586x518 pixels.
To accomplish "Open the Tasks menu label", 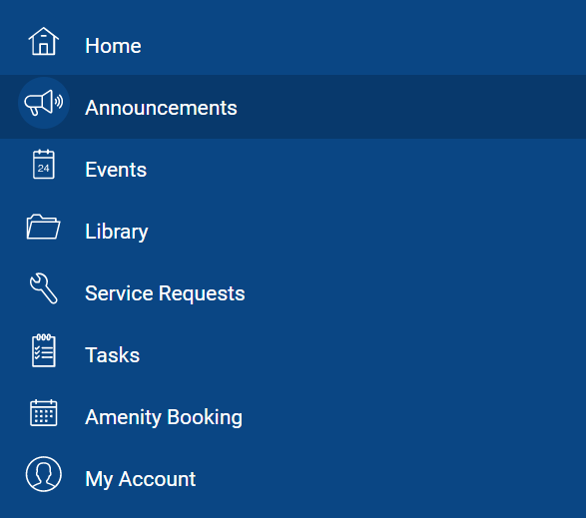I will pyautogui.click(x=113, y=355).
